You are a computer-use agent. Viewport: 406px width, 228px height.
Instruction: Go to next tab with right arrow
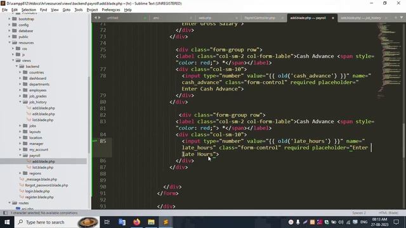pyautogui.click(x=99, y=18)
